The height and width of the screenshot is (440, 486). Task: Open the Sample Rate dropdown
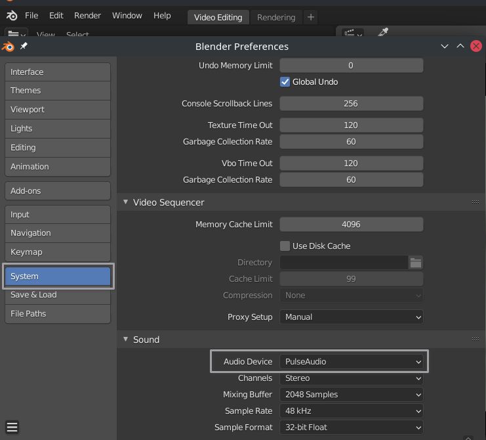351,411
